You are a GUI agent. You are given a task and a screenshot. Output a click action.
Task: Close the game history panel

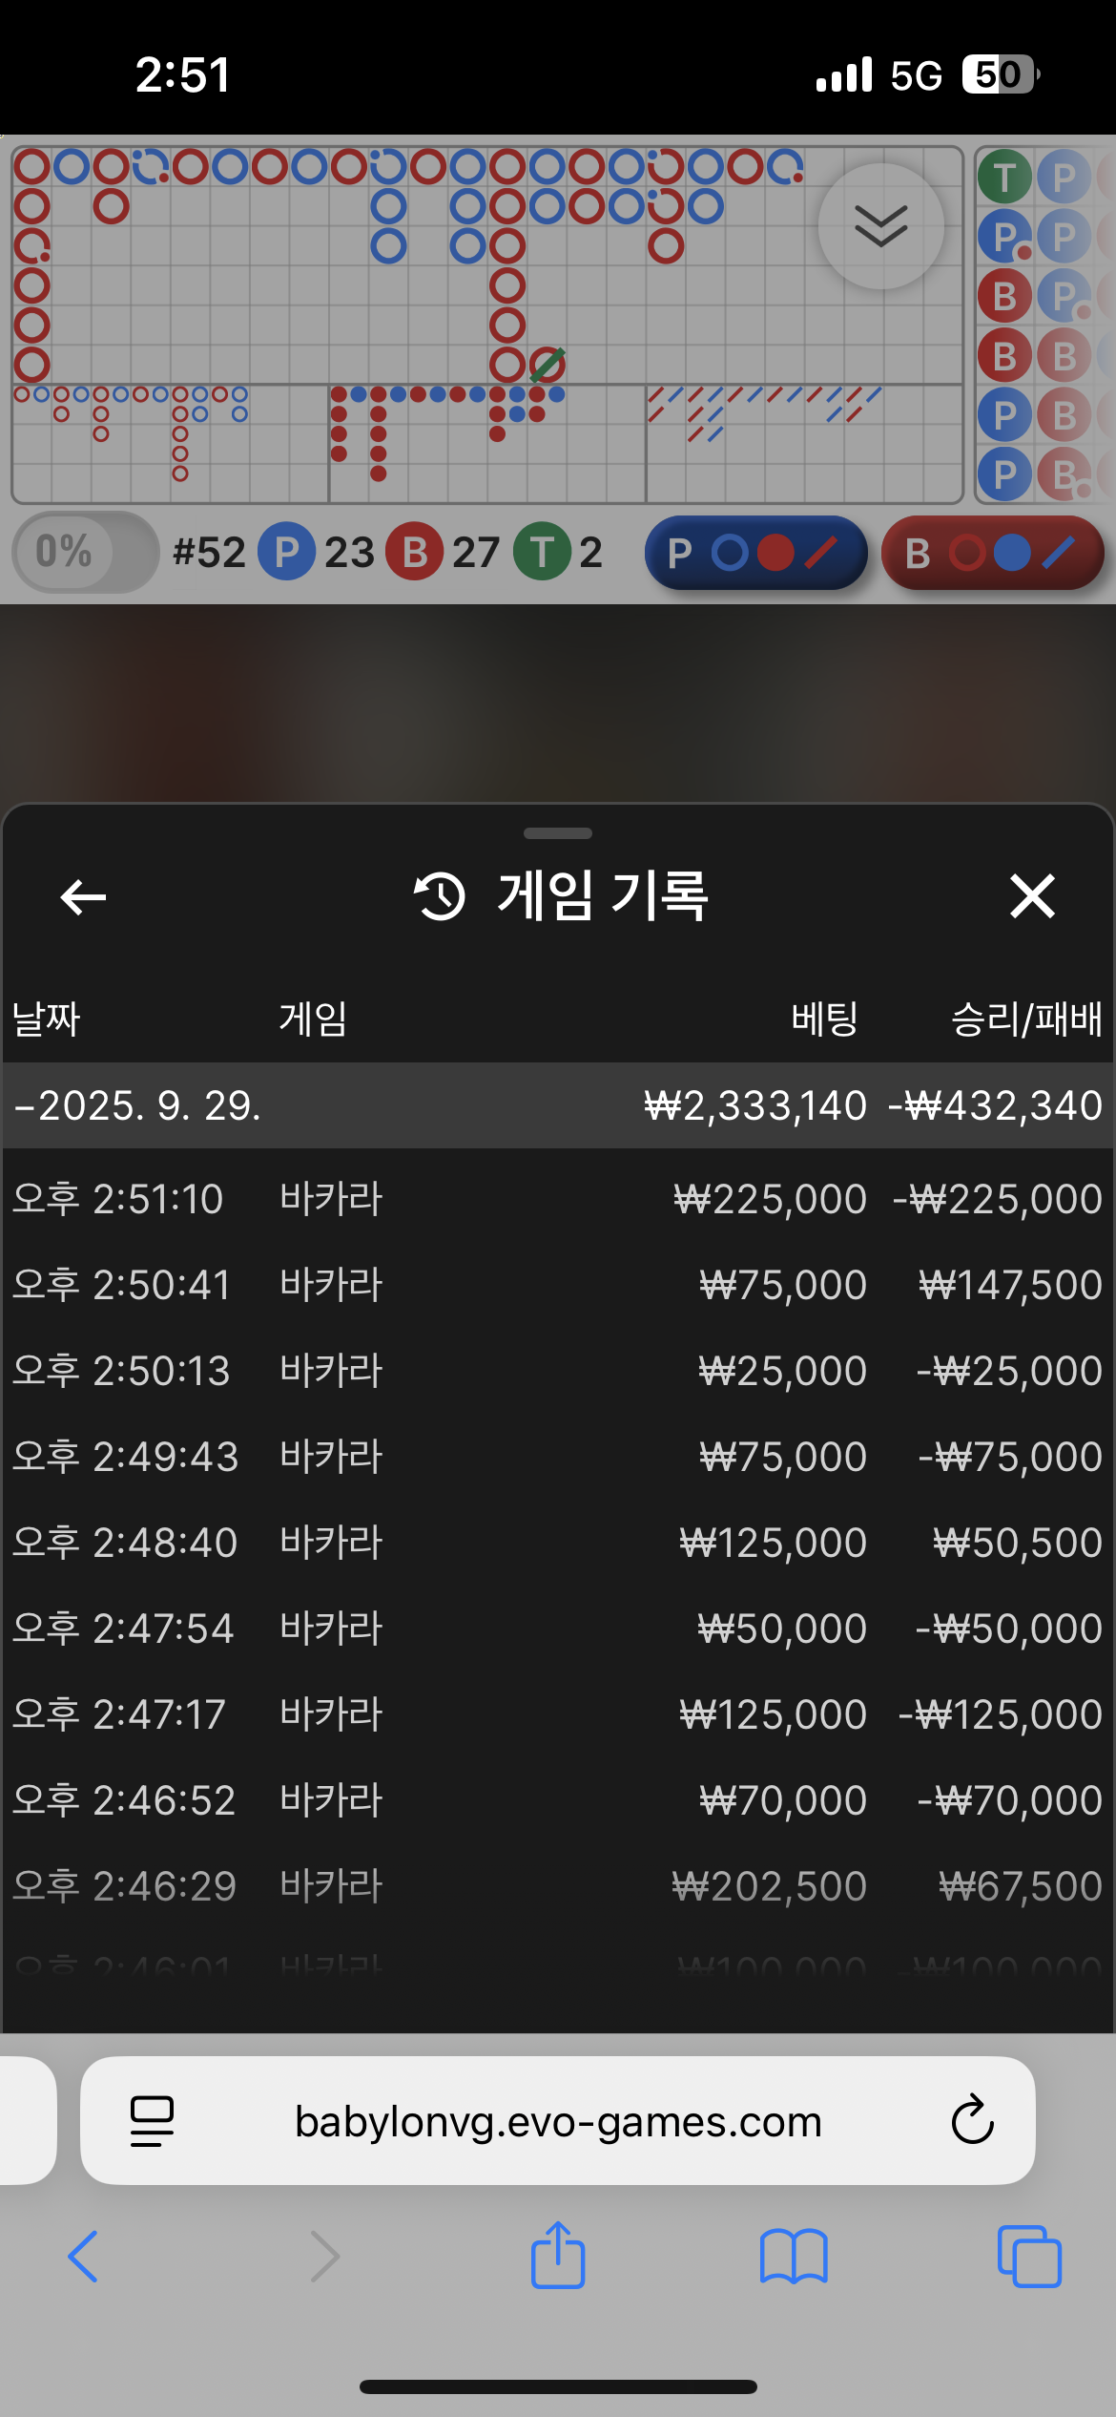(1032, 897)
